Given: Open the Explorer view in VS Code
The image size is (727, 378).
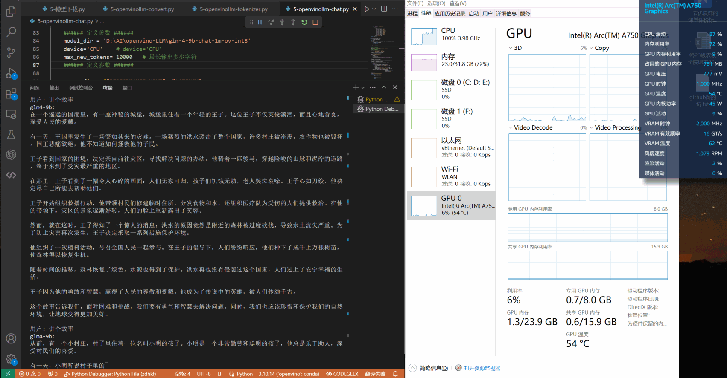Looking at the screenshot, I should (11, 12).
